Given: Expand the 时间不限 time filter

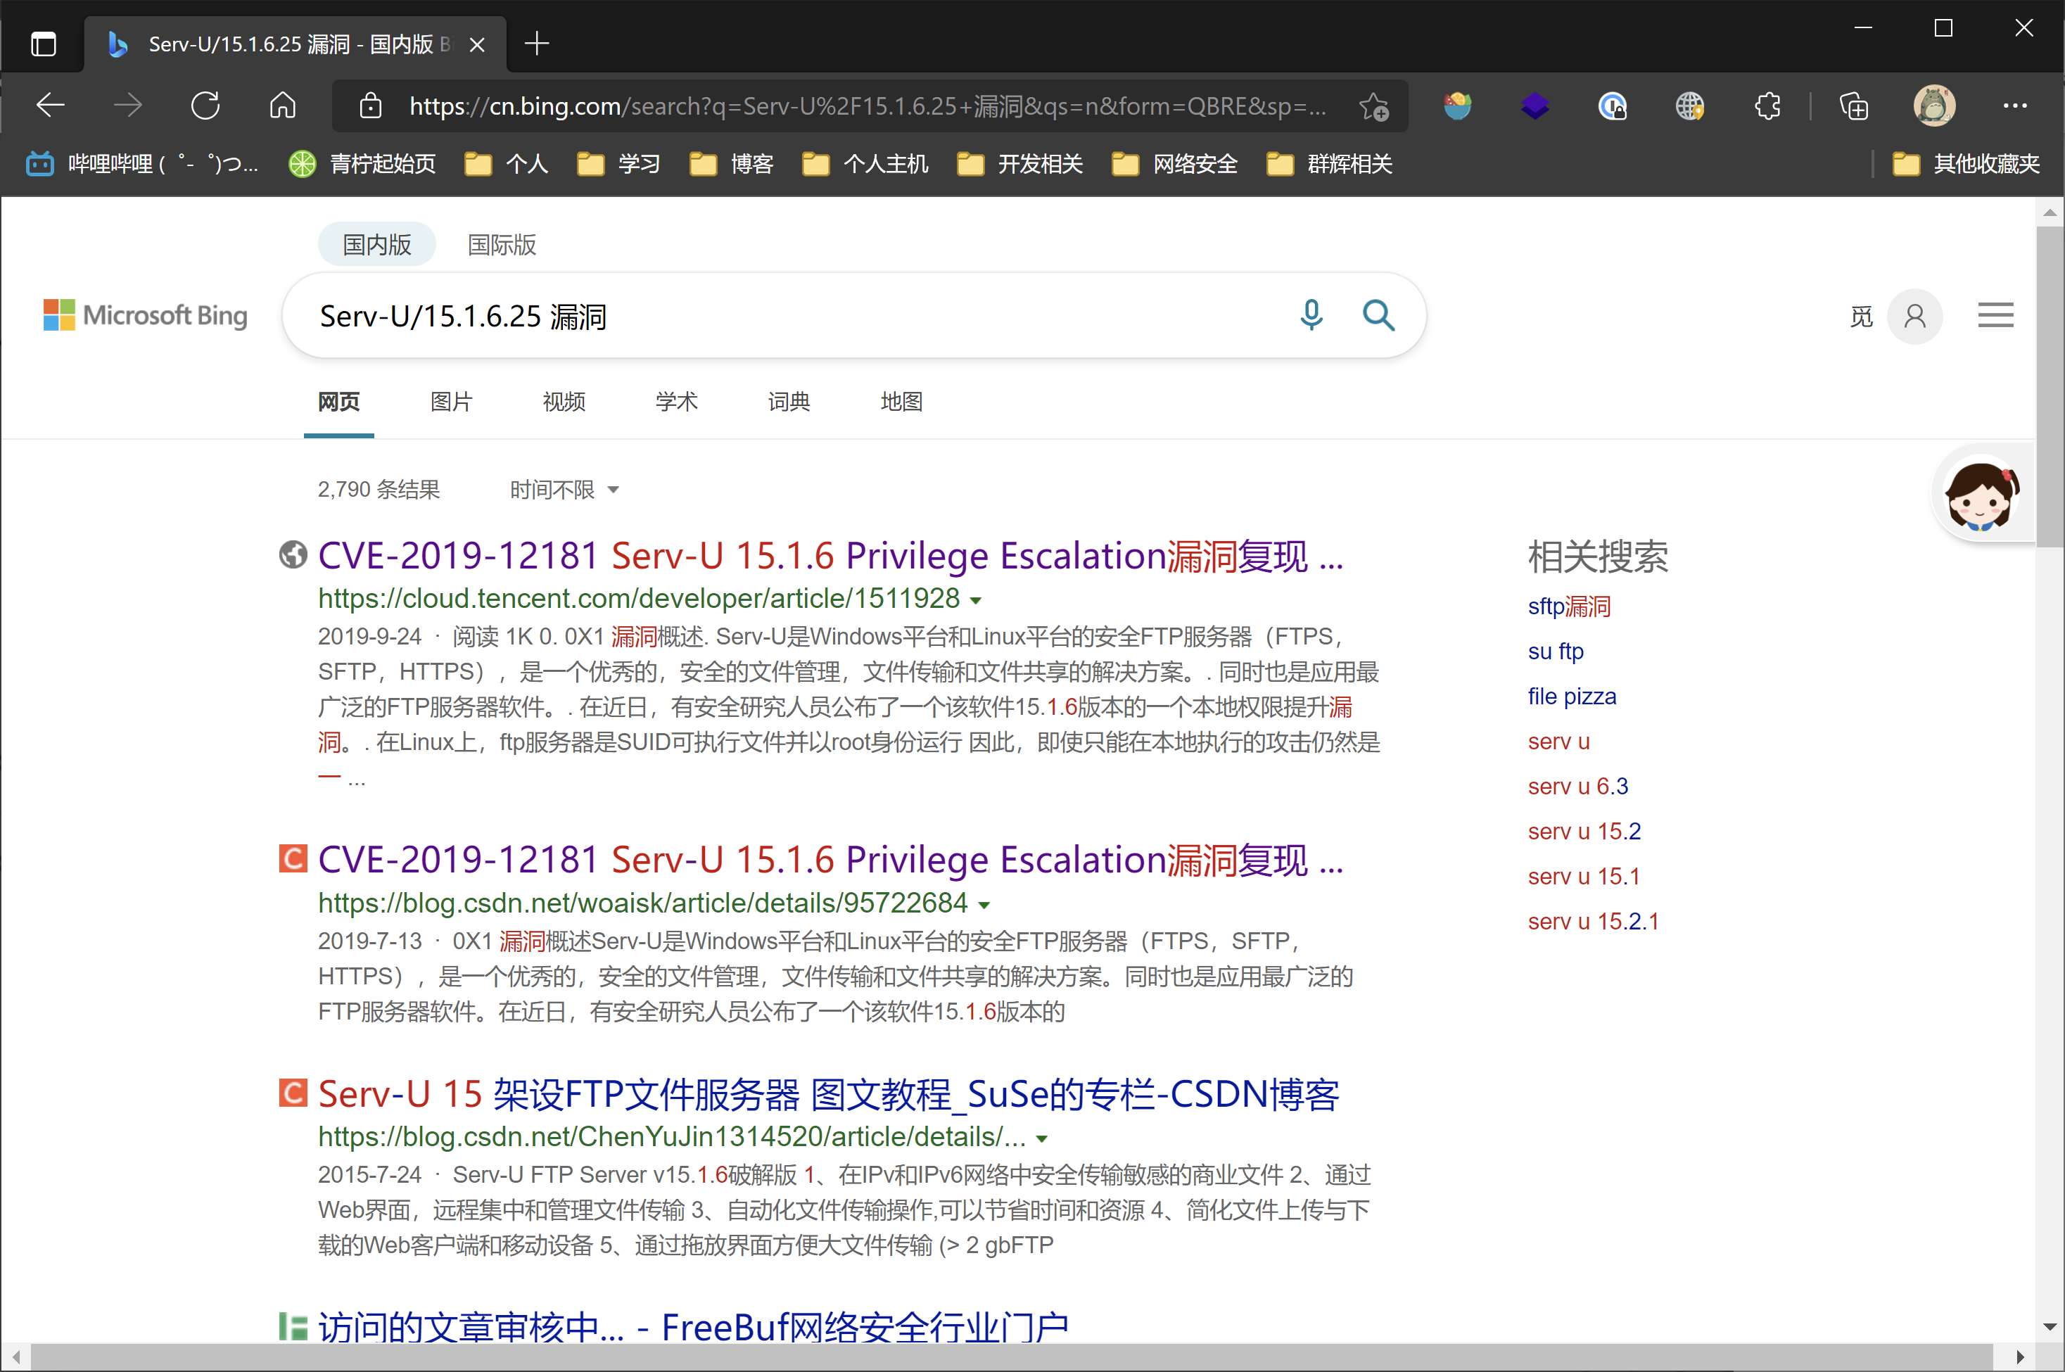Looking at the screenshot, I should pyautogui.click(x=564, y=489).
